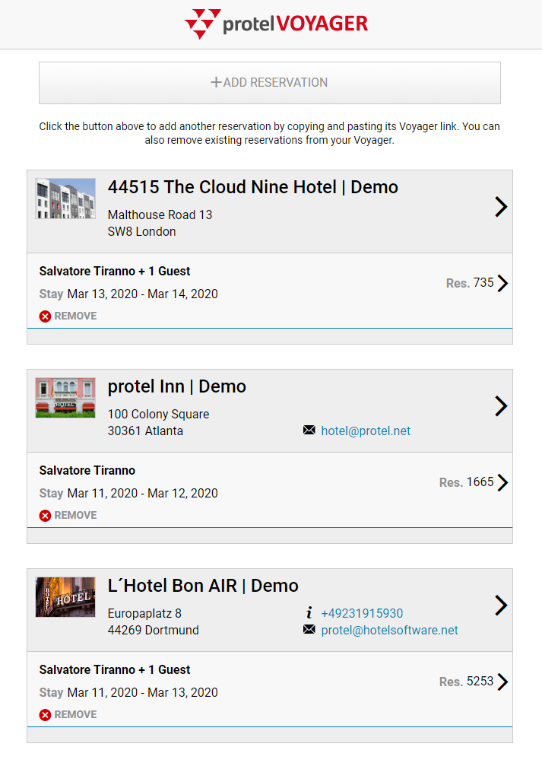Click envelope icon beside hotel@protel.net
This screenshot has height=766, width=542.
(x=309, y=431)
